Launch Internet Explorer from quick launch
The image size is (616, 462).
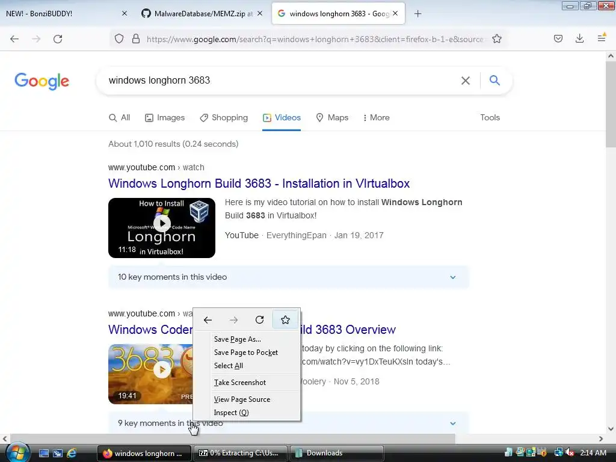(72, 454)
